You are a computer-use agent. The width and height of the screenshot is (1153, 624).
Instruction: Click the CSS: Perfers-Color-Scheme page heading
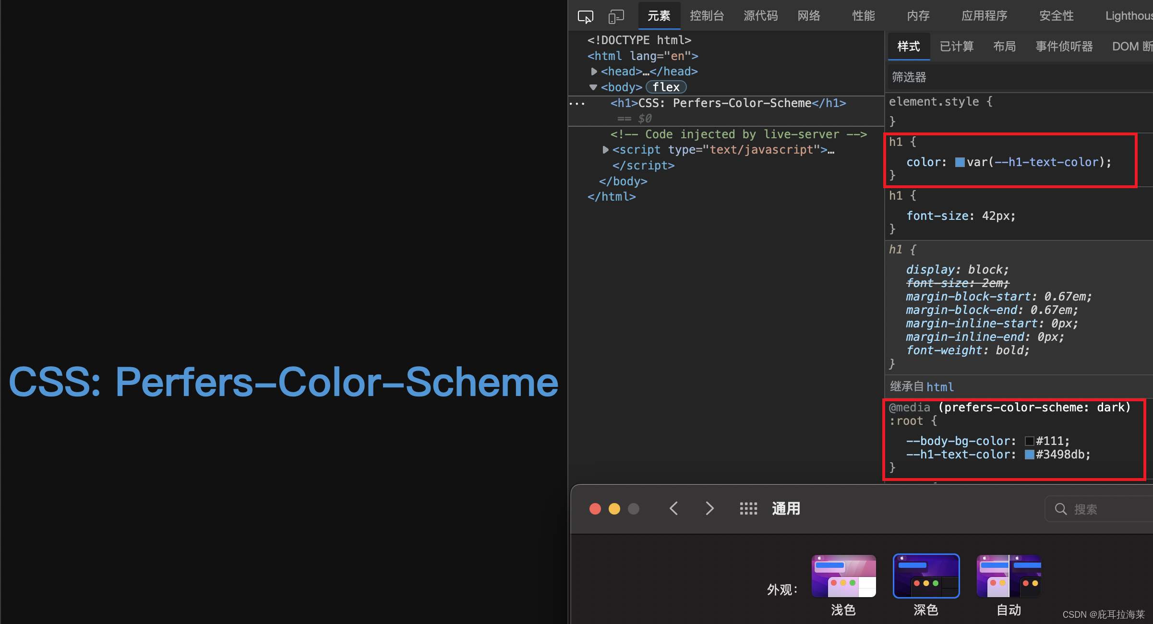tap(283, 383)
